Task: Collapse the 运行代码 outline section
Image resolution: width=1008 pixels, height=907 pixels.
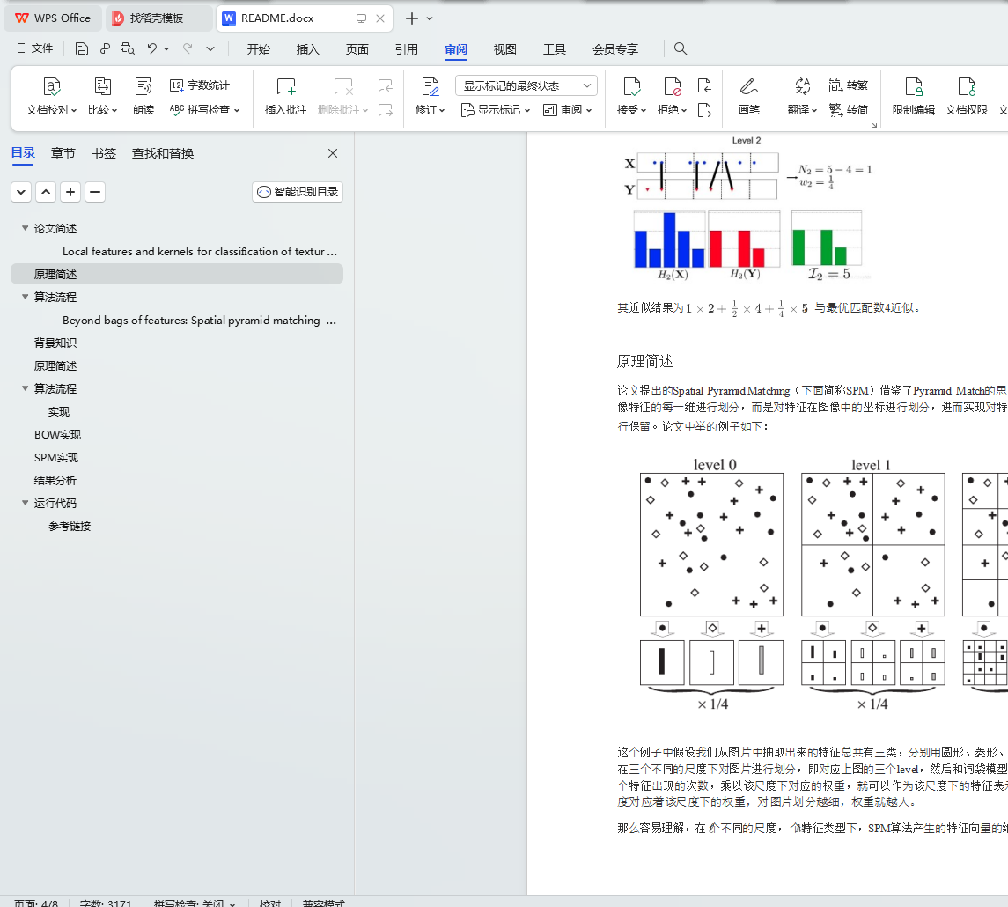Action: pos(25,504)
